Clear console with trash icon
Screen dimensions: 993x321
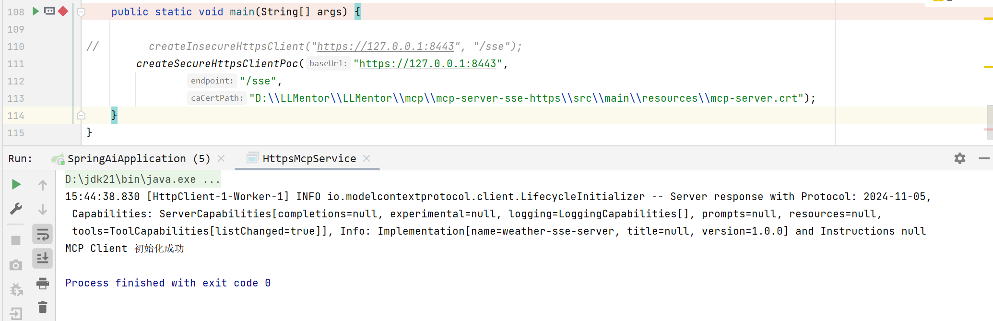tap(43, 307)
